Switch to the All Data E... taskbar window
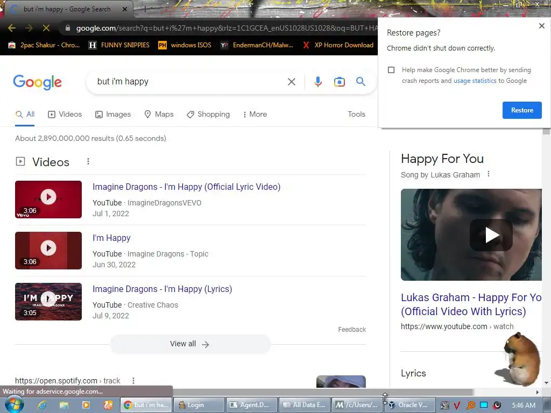The image size is (551, 413). (305, 405)
